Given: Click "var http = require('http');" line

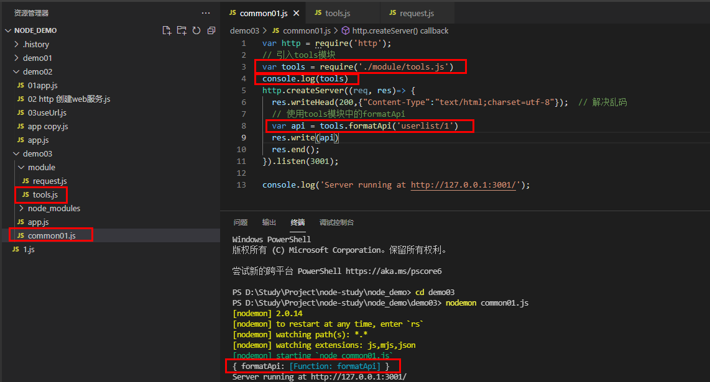Looking at the screenshot, I should [326, 43].
